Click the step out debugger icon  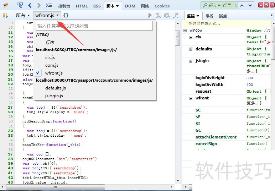176,15
